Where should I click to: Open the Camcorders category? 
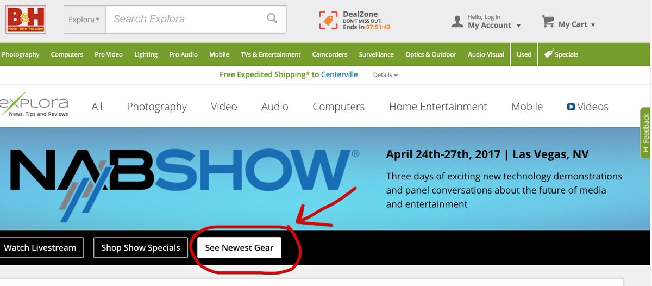coord(330,54)
